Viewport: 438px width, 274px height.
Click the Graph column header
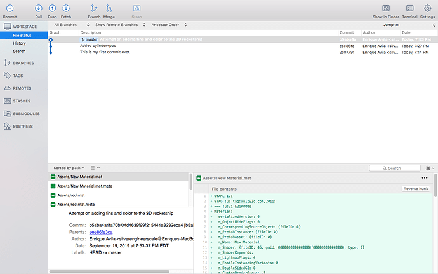(x=63, y=32)
